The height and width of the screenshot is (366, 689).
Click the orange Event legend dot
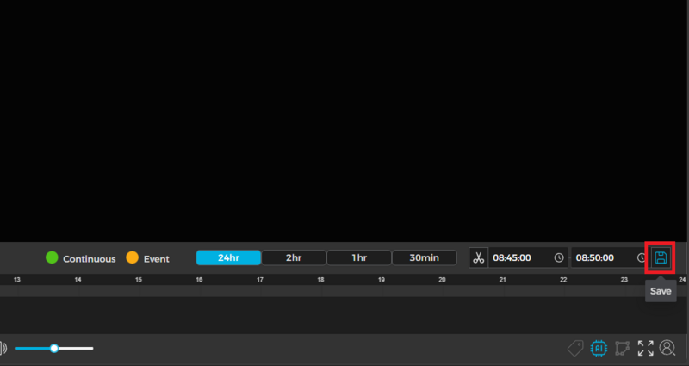click(x=132, y=257)
